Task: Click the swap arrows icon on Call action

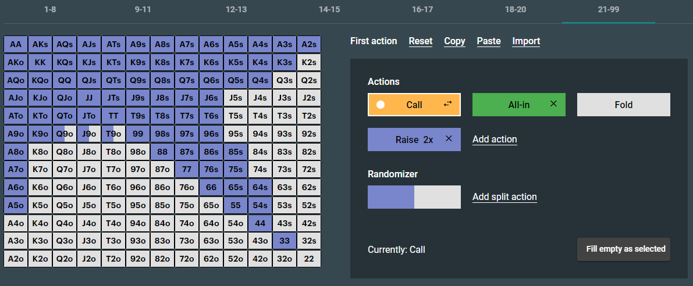Action: pos(447,104)
